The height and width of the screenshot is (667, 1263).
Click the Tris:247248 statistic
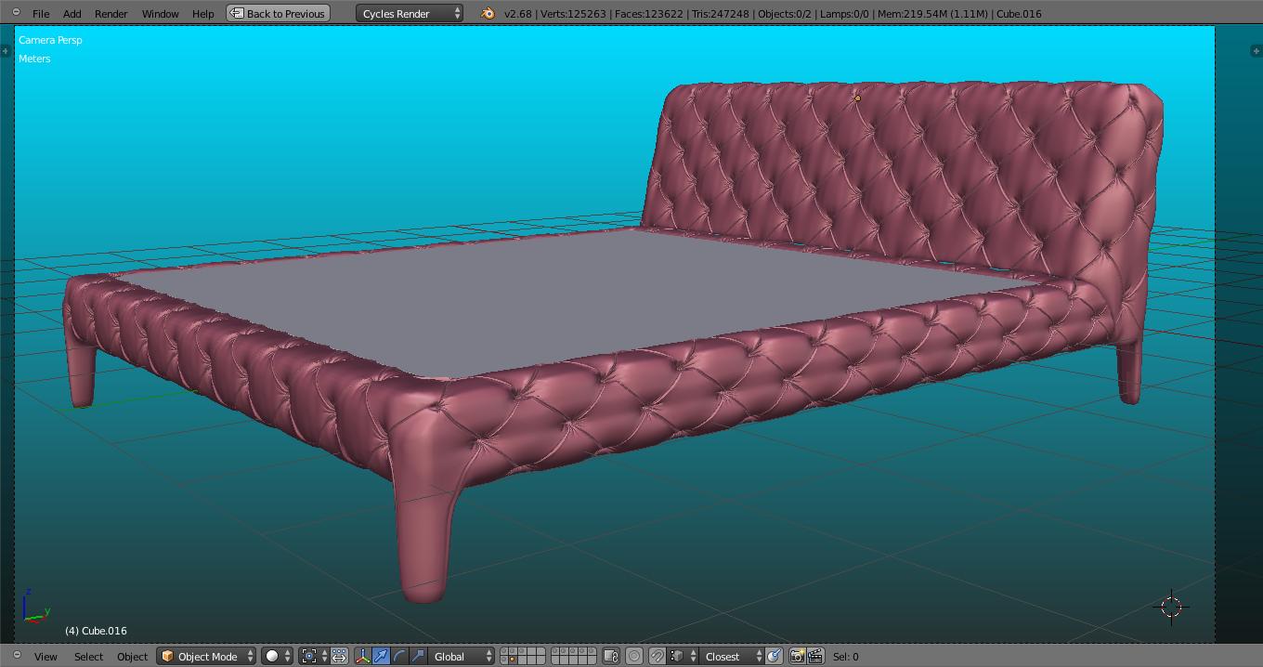pos(721,13)
